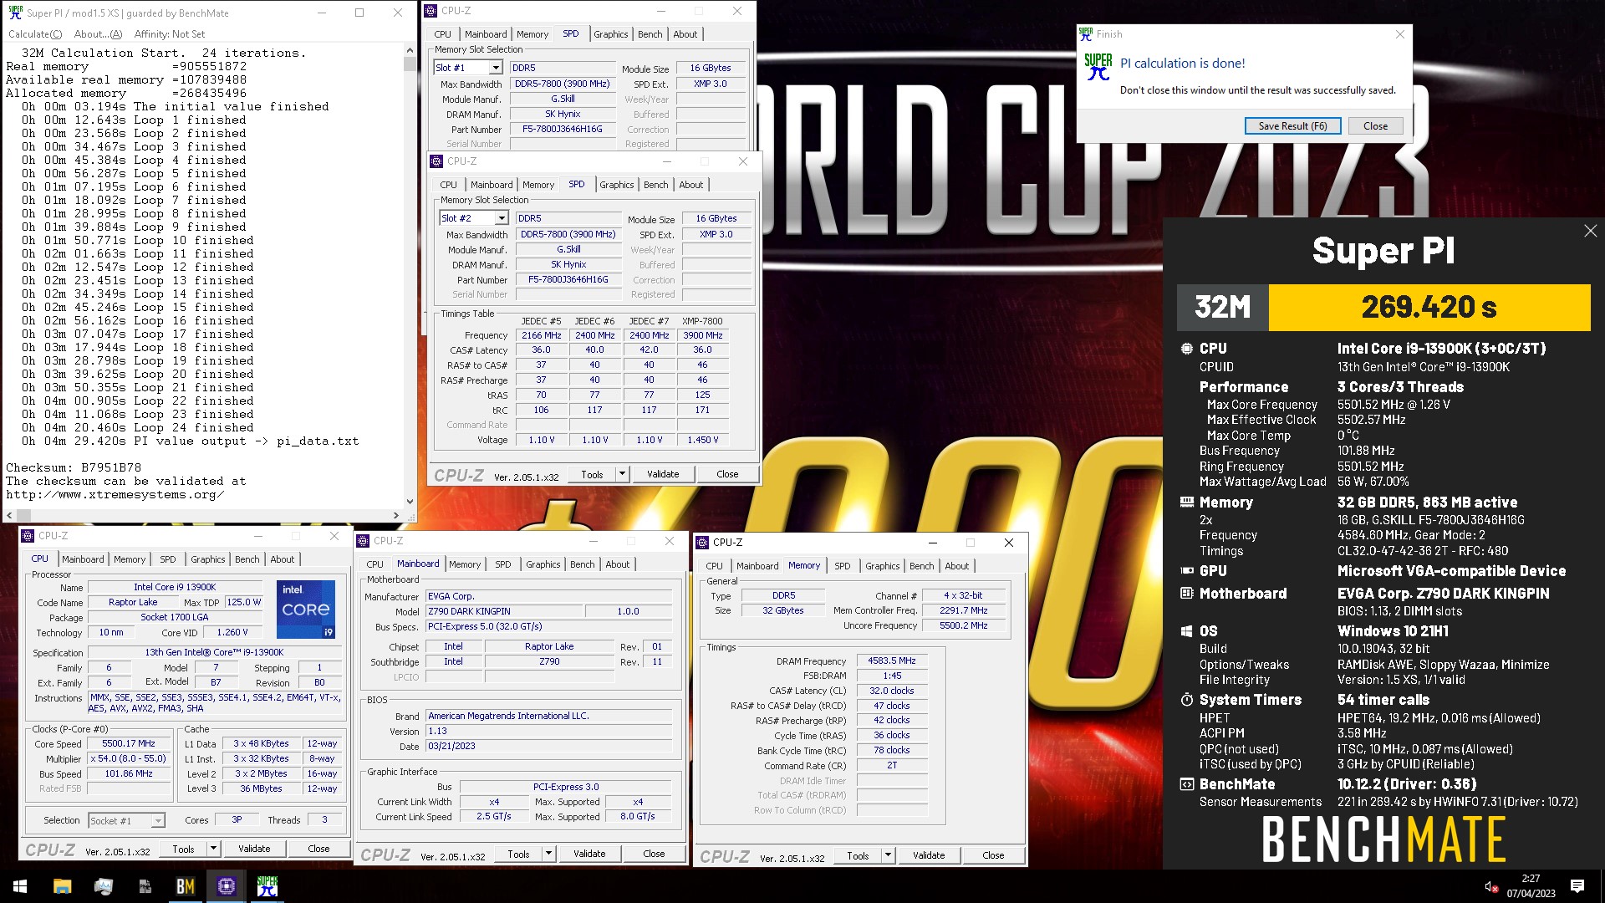Click the System Timers clock icon
This screenshot has width=1605, height=903.
[x=1186, y=700]
